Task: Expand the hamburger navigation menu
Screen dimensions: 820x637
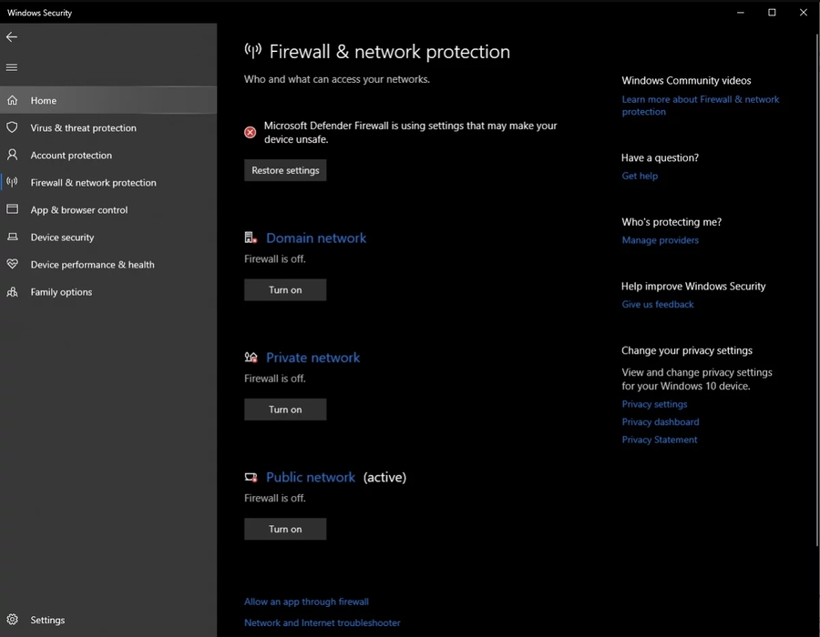Action: coord(12,67)
